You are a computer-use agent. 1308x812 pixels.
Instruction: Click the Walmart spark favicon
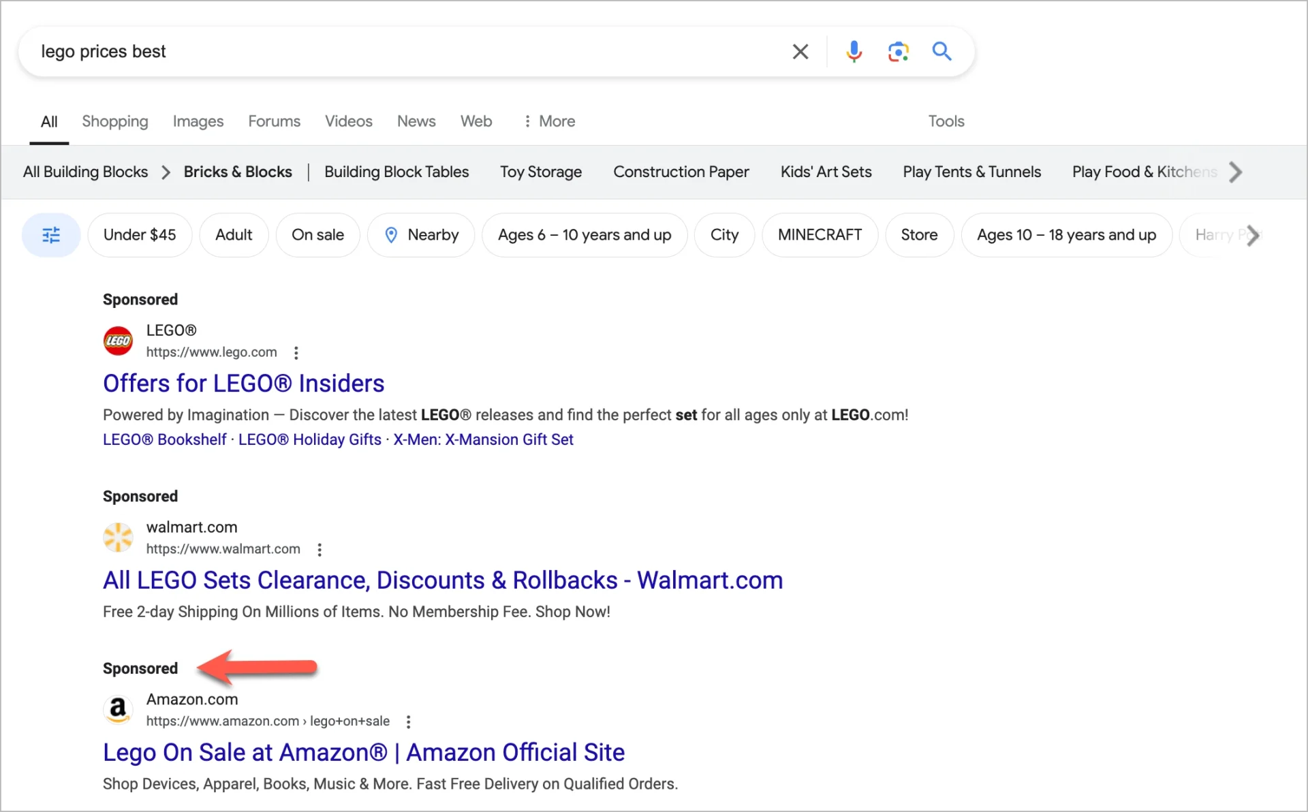tap(118, 537)
